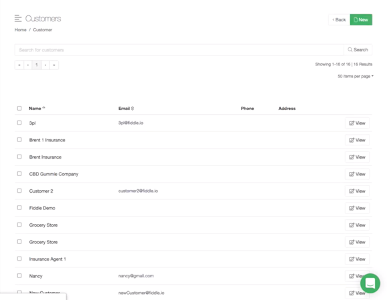Viewport: 387px width, 300px height.
Task: Go to the previous page arrow
Action: pyautogui.click(x=28, y=65)
